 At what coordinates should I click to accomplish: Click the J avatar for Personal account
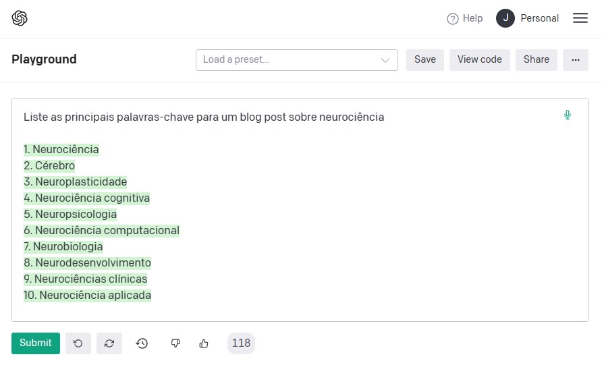click(x=505, y=18)
